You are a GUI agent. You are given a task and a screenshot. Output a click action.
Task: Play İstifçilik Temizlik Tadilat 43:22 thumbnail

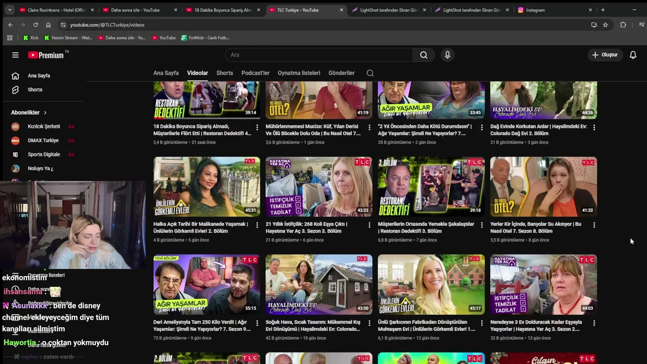[x=319, y=187]
